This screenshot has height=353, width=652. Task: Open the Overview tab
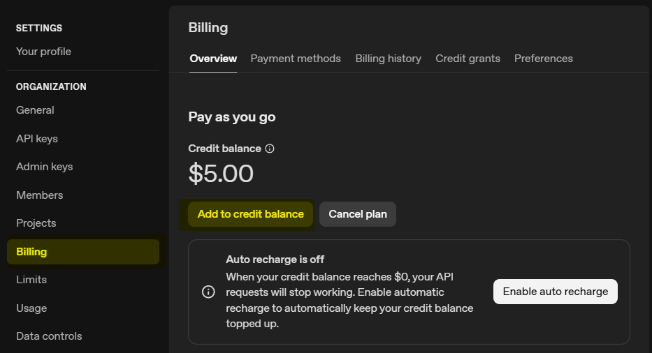point(213,59)
